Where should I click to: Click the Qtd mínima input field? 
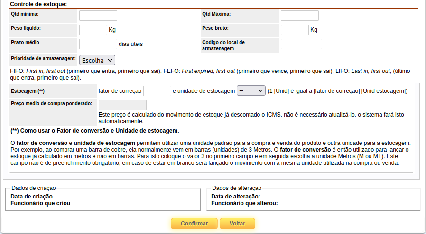98,16
